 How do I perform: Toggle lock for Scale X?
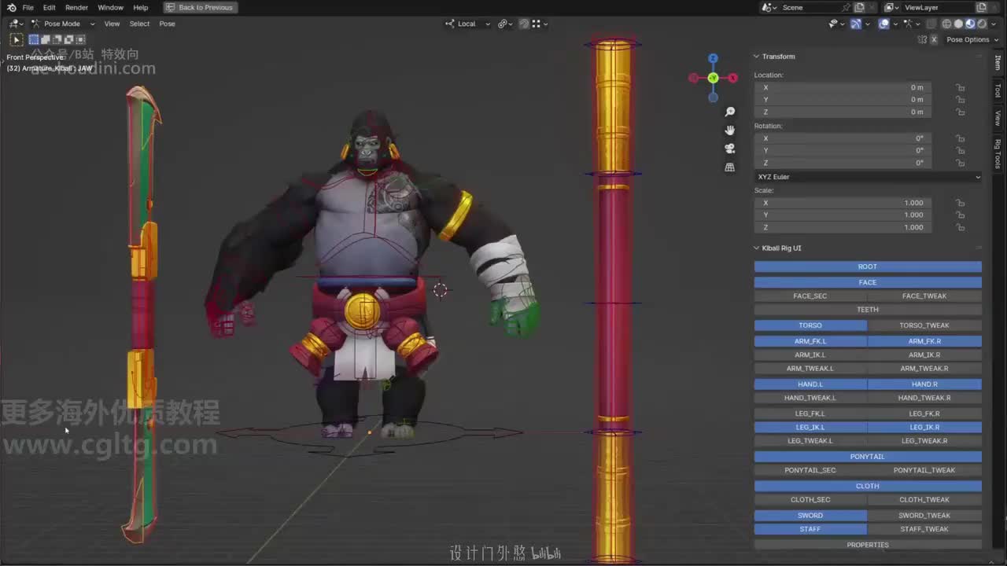tap(961, 203)
